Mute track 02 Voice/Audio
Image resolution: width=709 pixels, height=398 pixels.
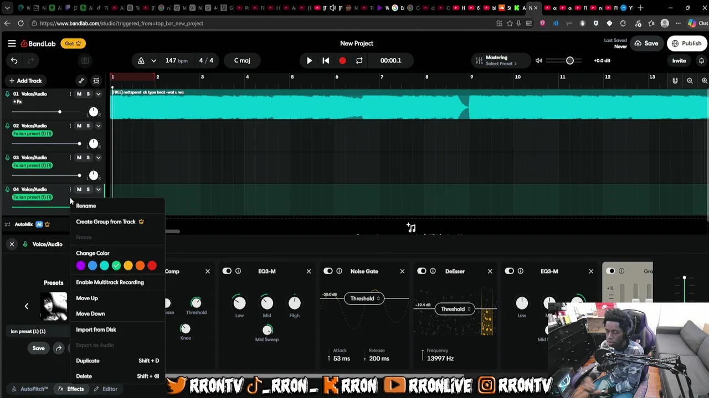click(79, 126)
